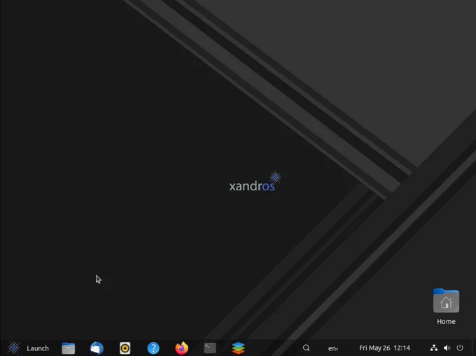The image size is (476, 356).
Task: Open the Fri May 26 12:14 clock
Action: point(384,348)
